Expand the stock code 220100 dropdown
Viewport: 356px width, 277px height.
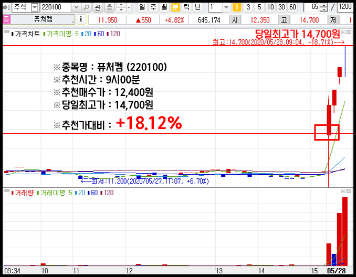[76, 7]
